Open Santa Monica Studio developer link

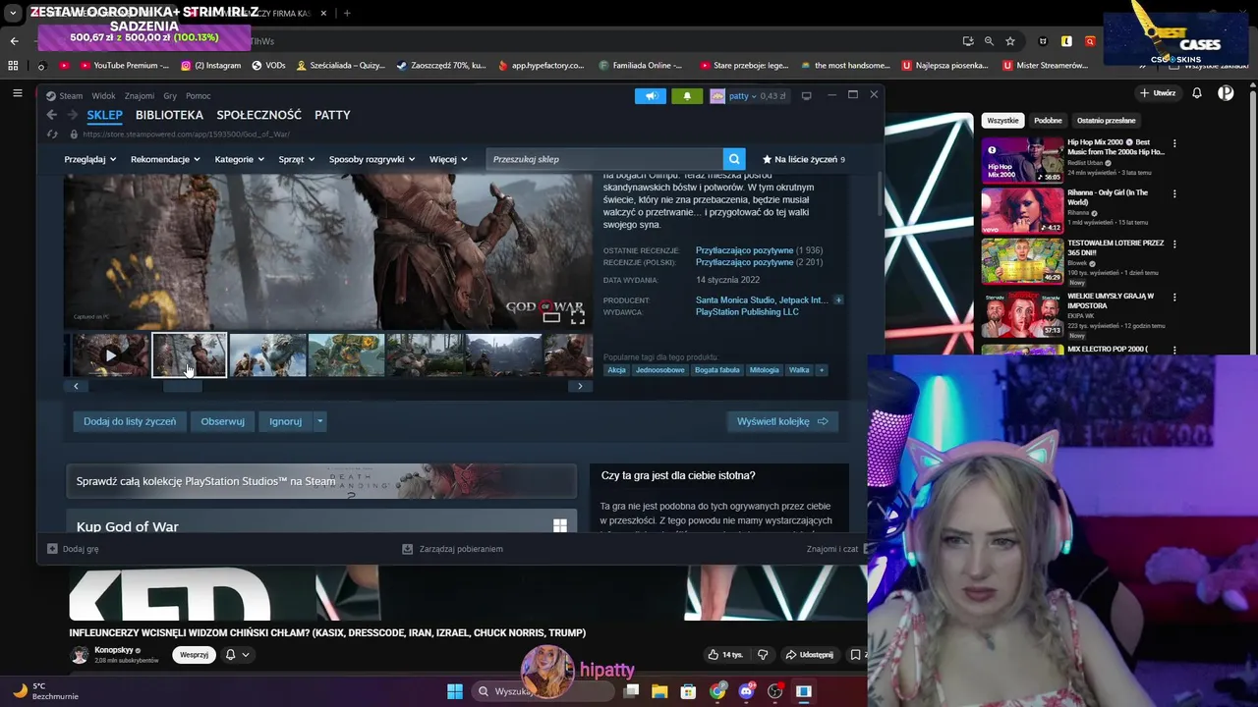[734, 299]
